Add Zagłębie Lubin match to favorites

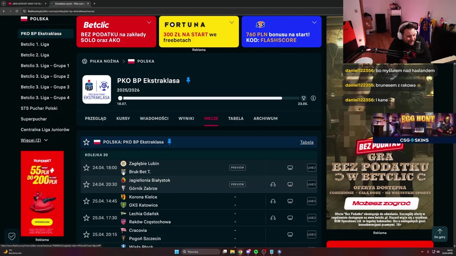pyautogui.click(x=86, y=167)
